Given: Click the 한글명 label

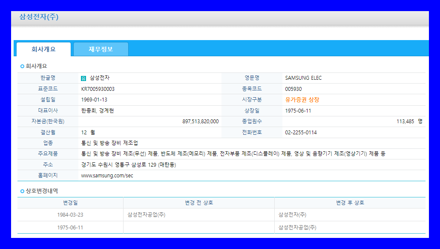Looking at the screenshot, I should tap(48, 78).
